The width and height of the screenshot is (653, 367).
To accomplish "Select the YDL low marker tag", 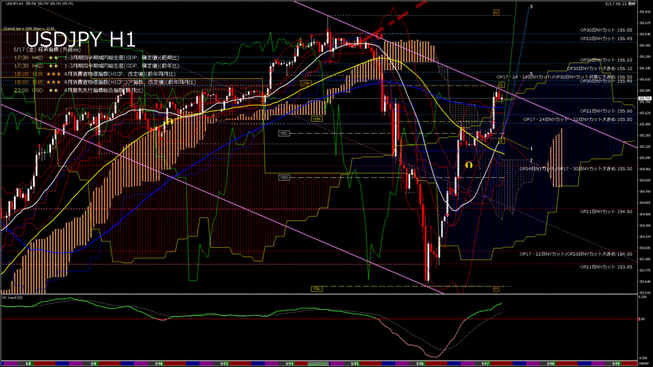I will (316, 289).
